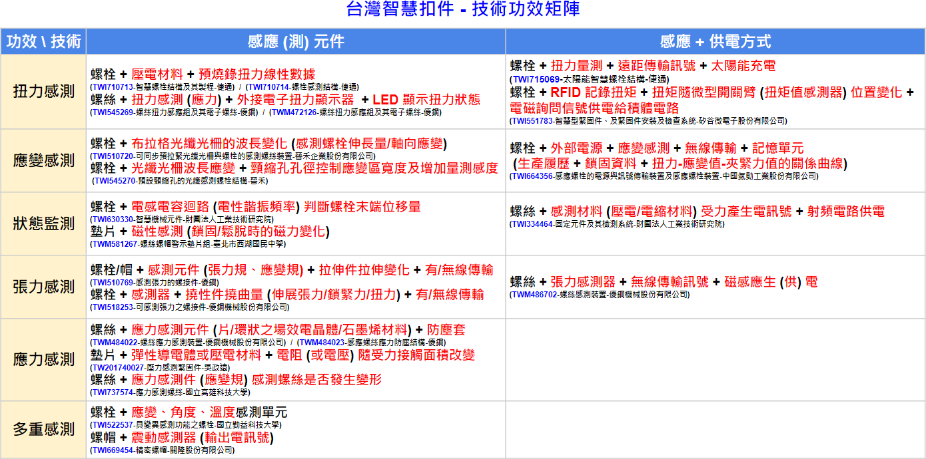This screenshot has width=926, height=459.
Task: Click the line beginning 螺栓/帽 + 感測元件
Action: 292,270
